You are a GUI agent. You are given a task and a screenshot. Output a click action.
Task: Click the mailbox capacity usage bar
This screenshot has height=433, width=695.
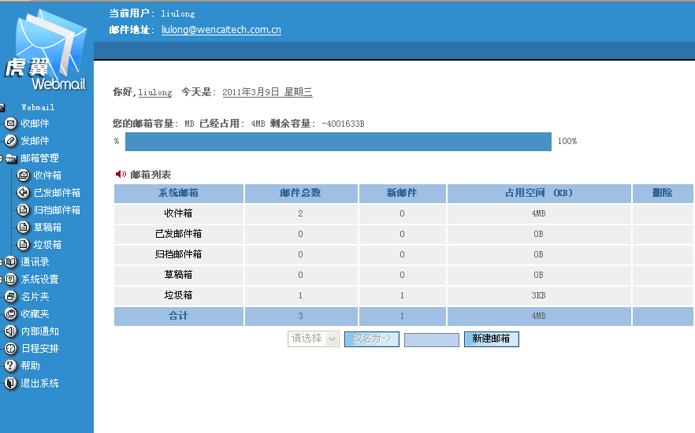pos(338,142)
